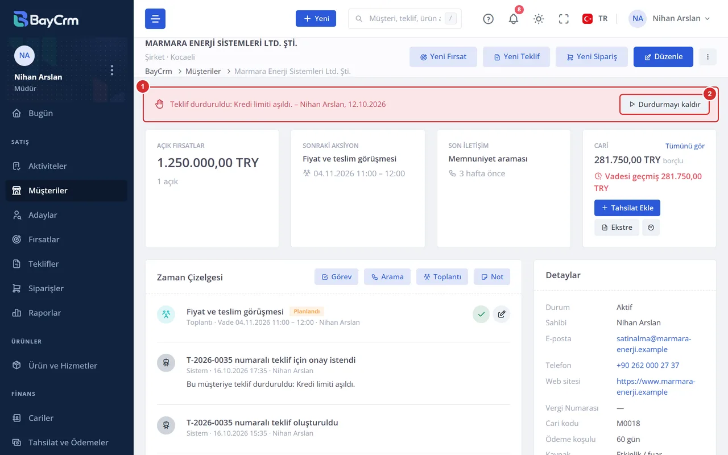Focus the Müşteri, teklif, ürün search field
Image resolution: width=728 pixels, height=455 pixels.
click(405, 19)
